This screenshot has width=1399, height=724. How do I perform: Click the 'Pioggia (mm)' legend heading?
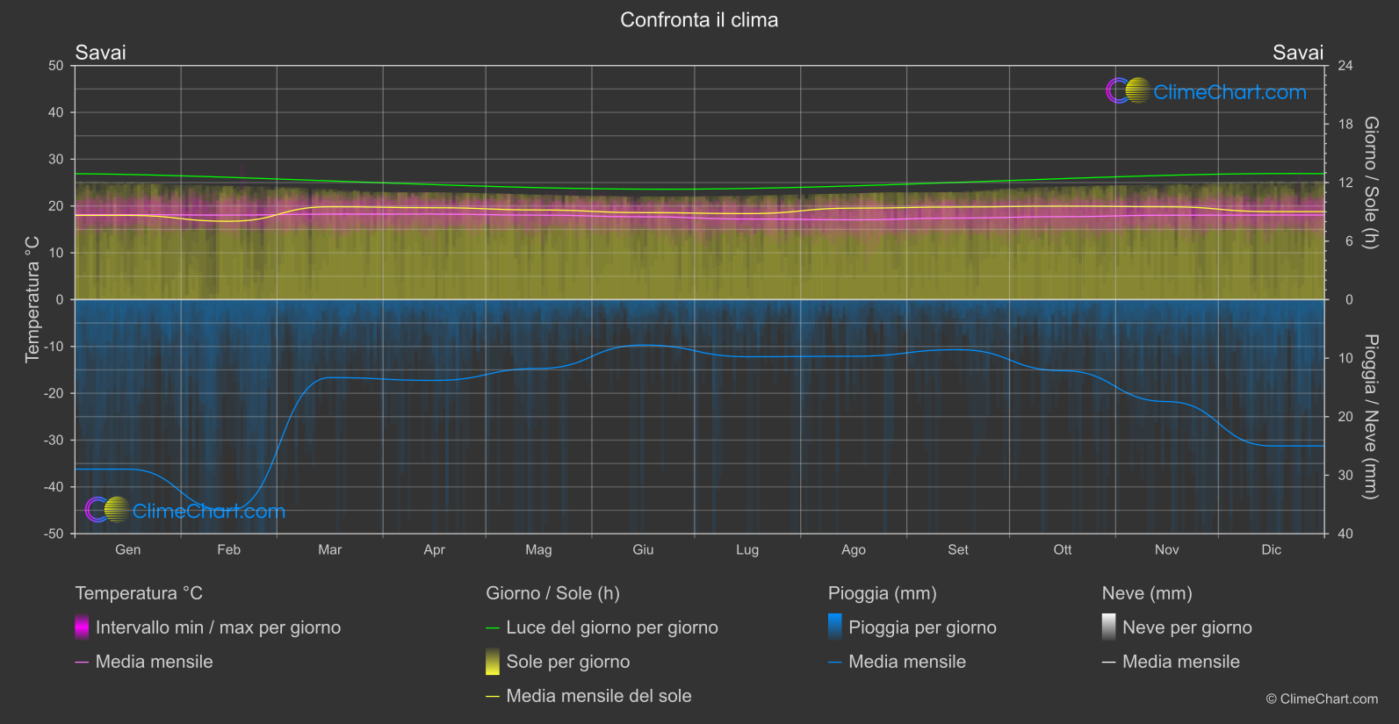883,593
